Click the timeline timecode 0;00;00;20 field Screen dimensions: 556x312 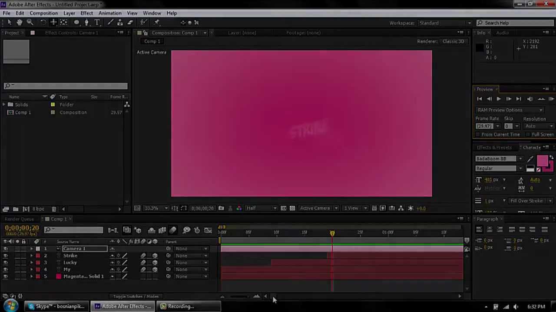(22, 228)
